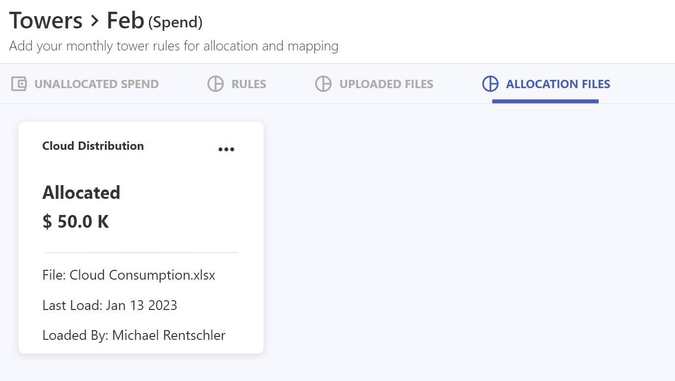Click the Cloud Distribution card title
675x381 pixels.
[93, 146]
